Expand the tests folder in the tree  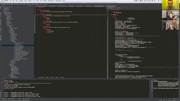pyautogui.click(x=9, y=75)
